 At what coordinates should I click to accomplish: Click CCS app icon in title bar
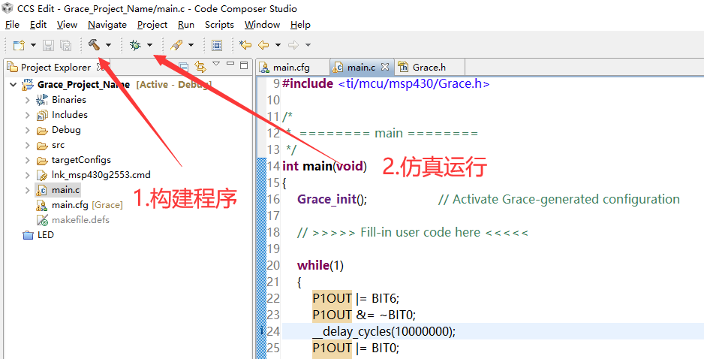pos(8,8)
